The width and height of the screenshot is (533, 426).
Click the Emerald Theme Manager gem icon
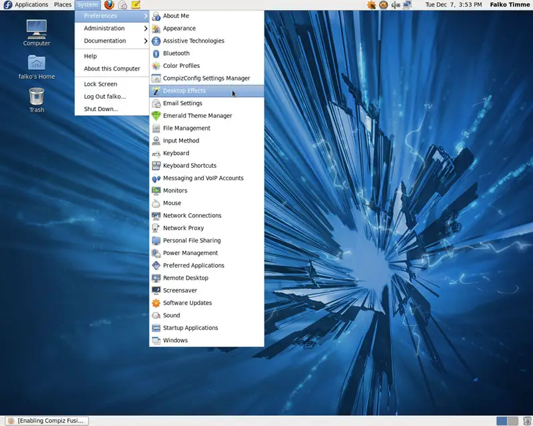(156, 116)
